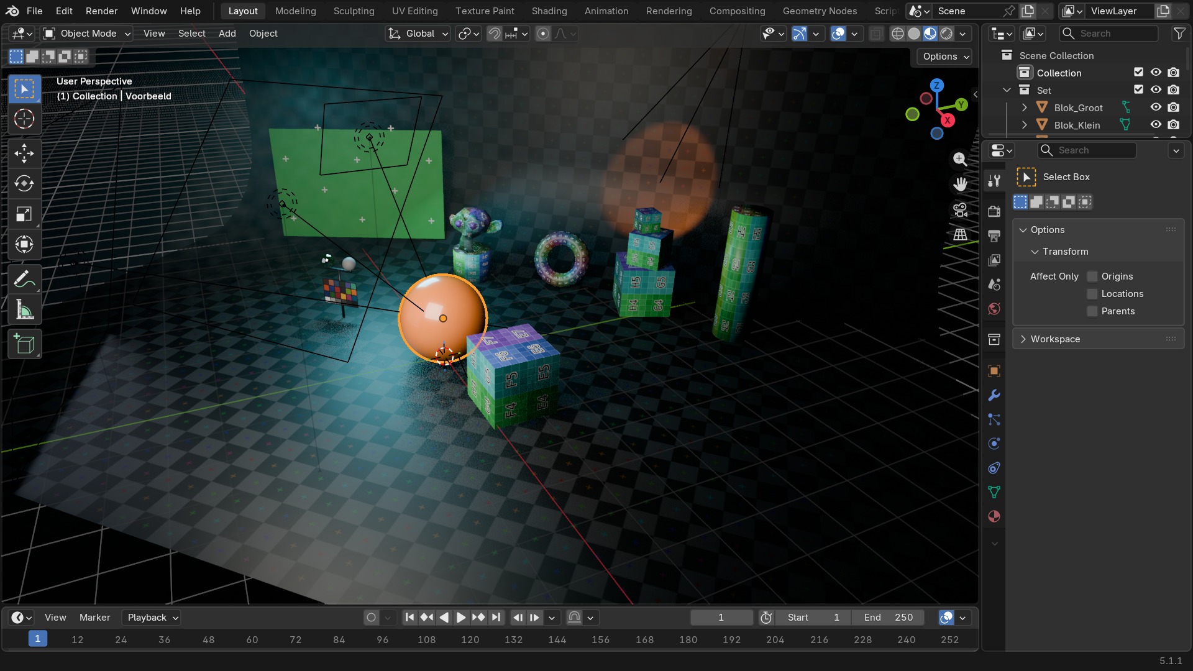Activate the Annotate pencil tool
This screenshot has width=1193, height=671.
[x=24, y=280]
